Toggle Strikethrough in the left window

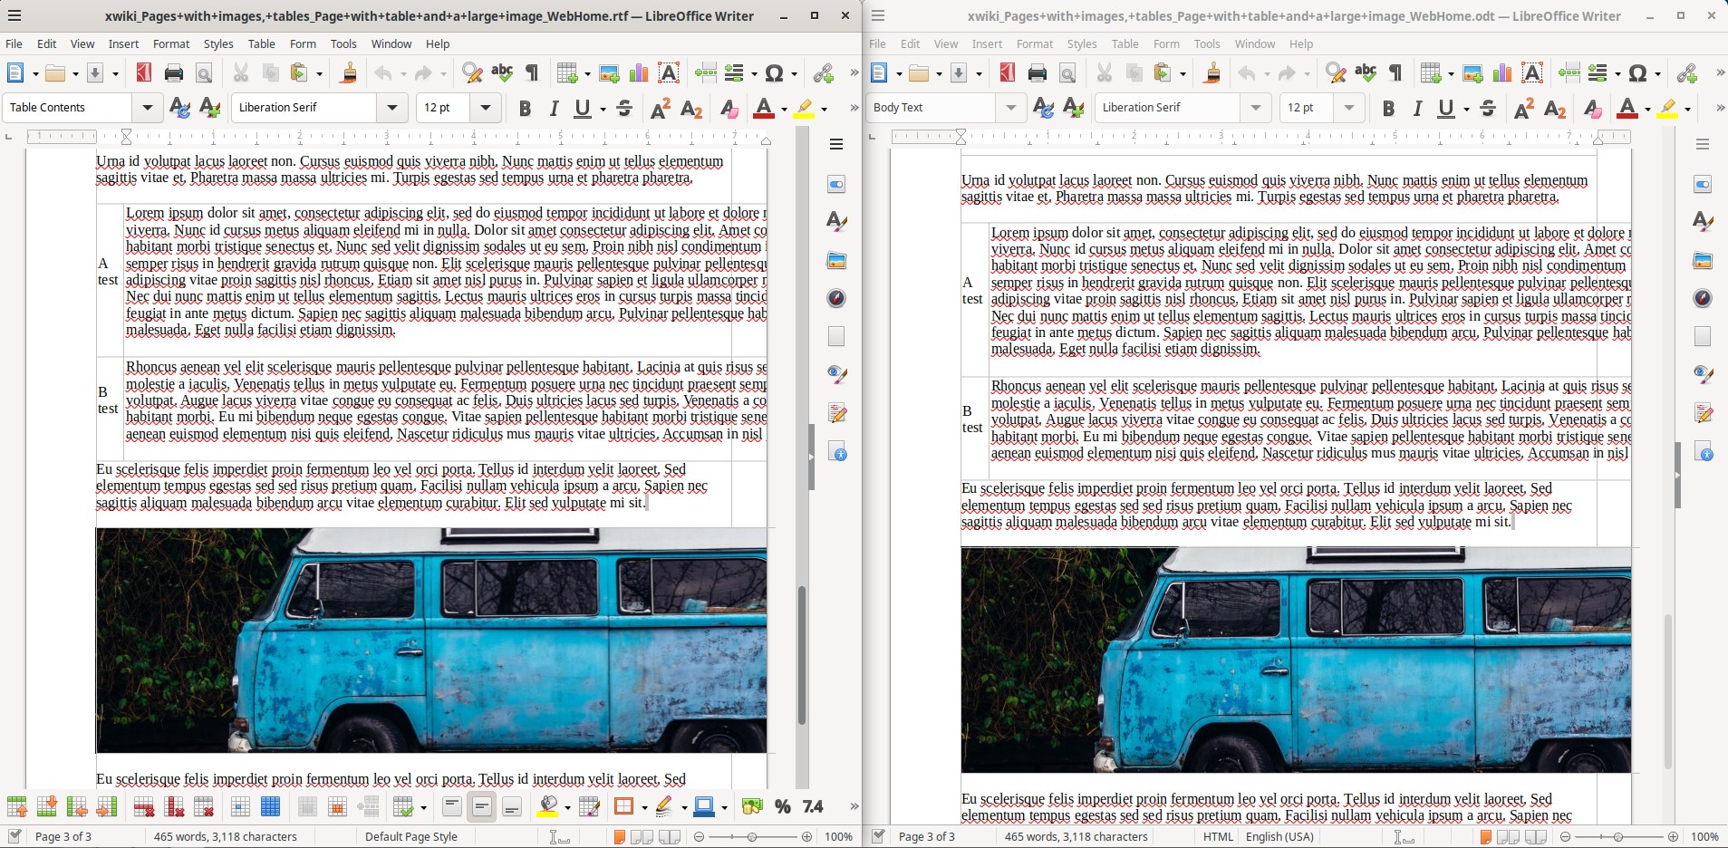(624, 109)
